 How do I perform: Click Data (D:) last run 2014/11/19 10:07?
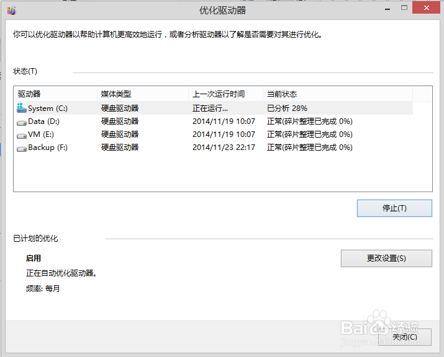(x=224, y=121)
